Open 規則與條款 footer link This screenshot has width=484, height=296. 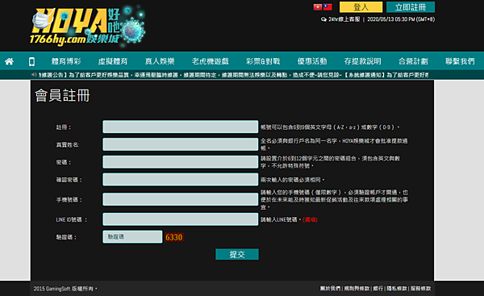tap(357, 288)
